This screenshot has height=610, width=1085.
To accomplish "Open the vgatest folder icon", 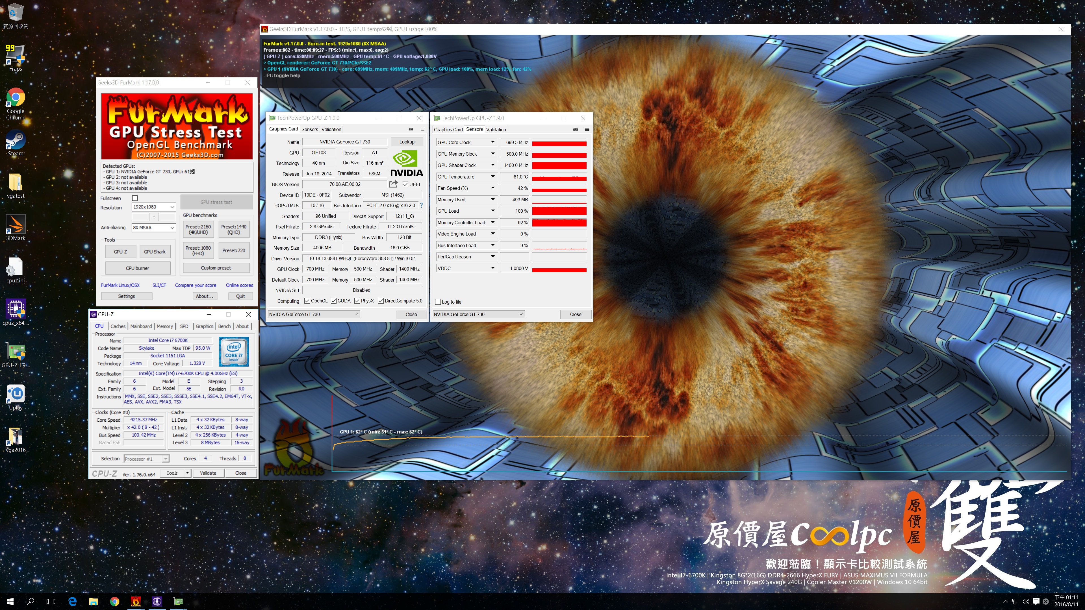I will (16, 186).
